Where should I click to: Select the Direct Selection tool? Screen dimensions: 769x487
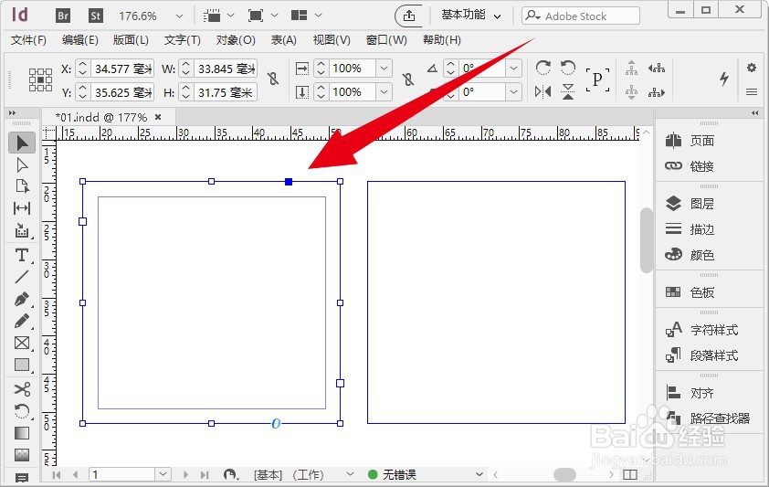(x=22, y=165)
